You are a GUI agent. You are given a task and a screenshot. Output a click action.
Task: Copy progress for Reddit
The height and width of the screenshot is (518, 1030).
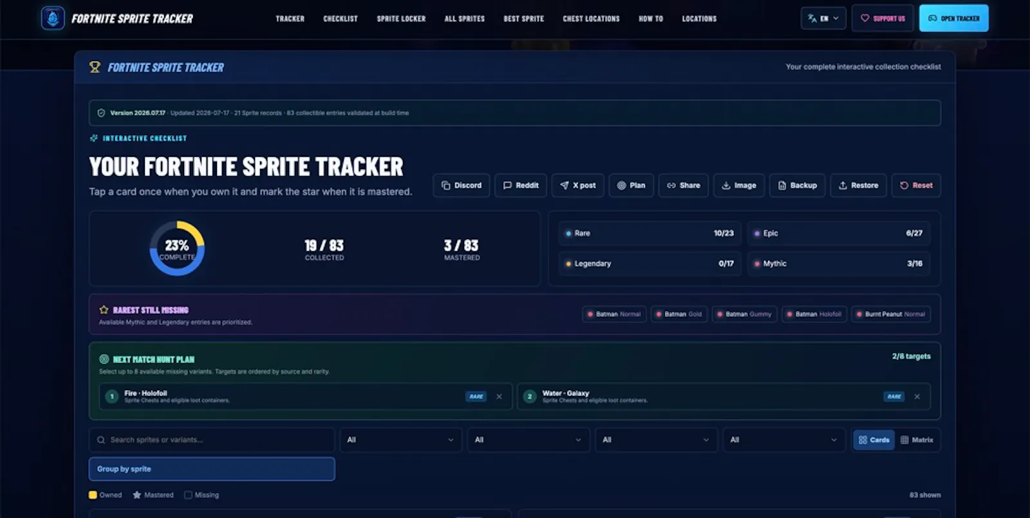[x=521, y=185]
